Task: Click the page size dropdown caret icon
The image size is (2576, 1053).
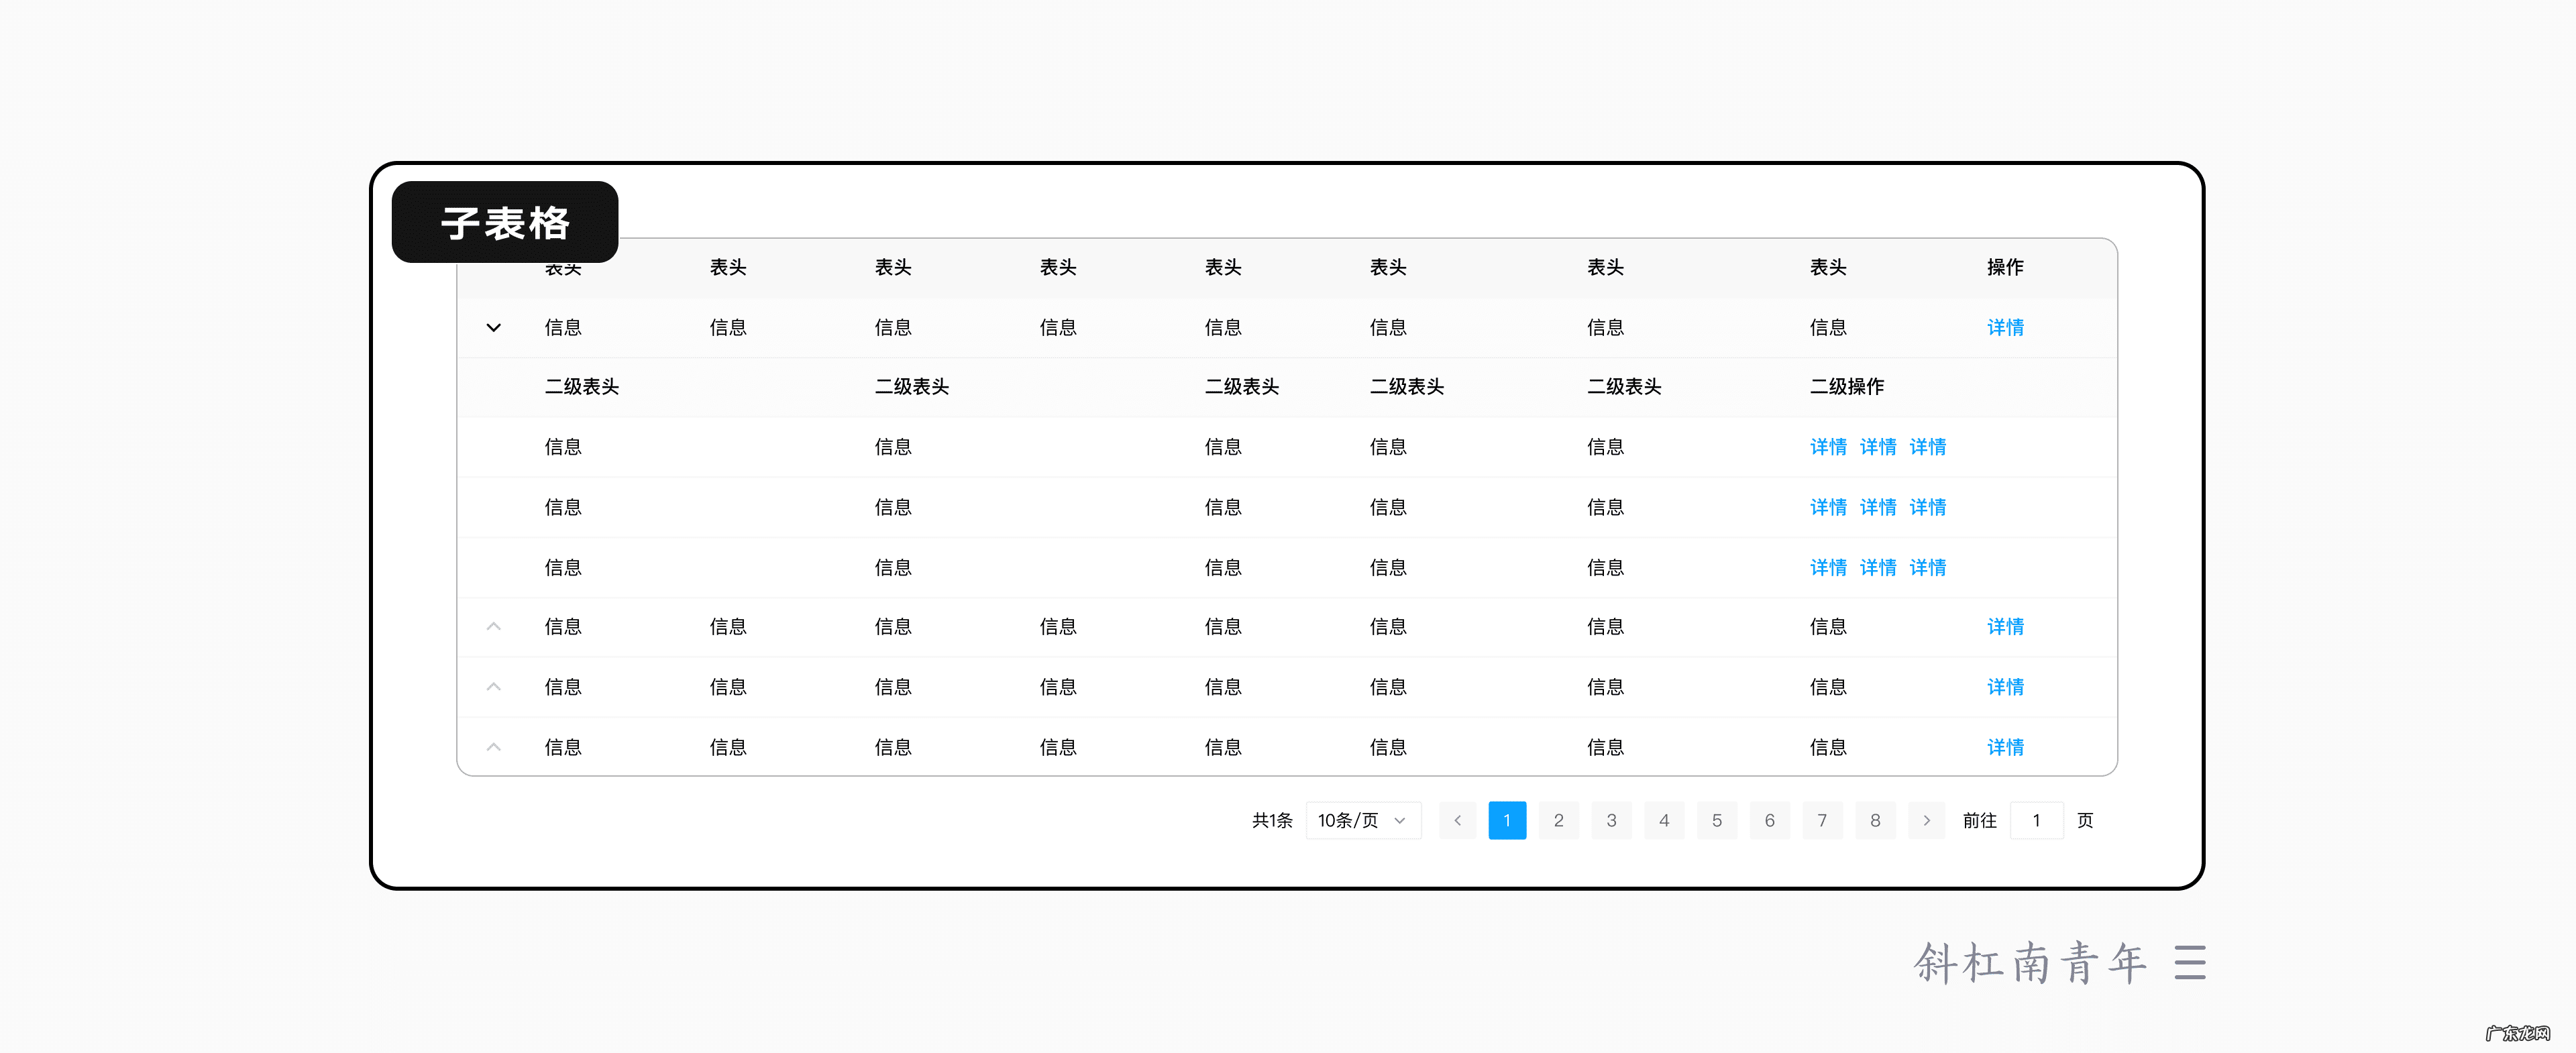Action: pos(1400,820)
